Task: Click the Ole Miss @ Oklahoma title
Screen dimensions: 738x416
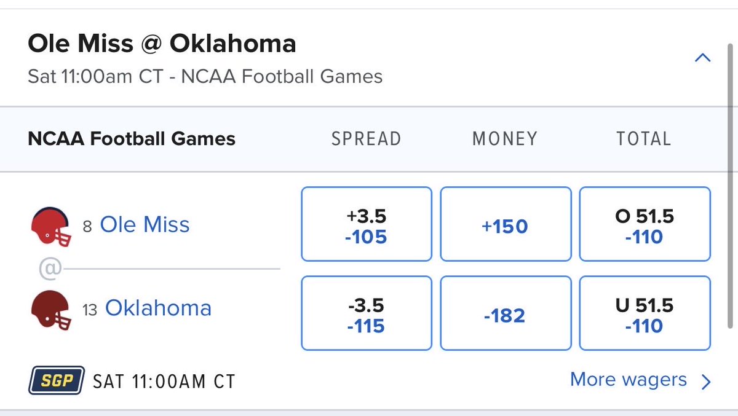Action: (162, 44)
